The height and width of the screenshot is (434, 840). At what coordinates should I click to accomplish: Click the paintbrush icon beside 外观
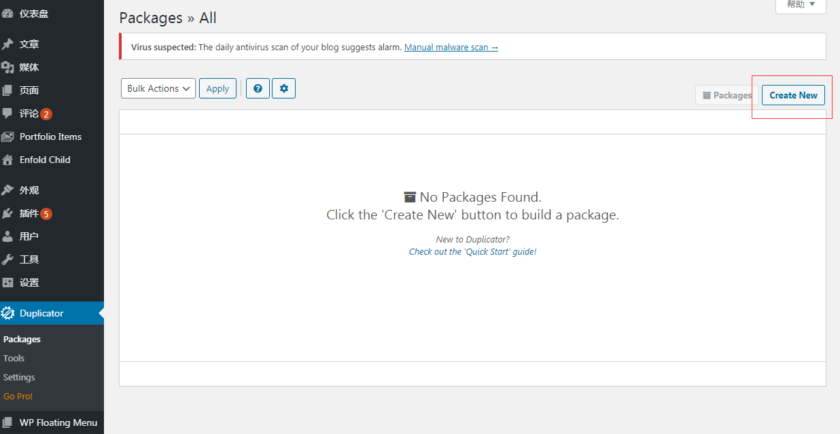tap(7, 190)
